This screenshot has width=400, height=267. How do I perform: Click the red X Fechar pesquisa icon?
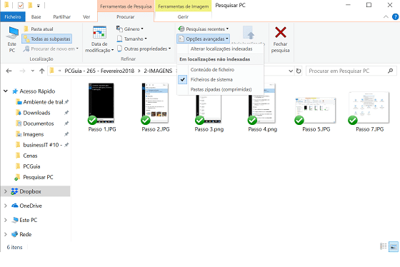280,33
